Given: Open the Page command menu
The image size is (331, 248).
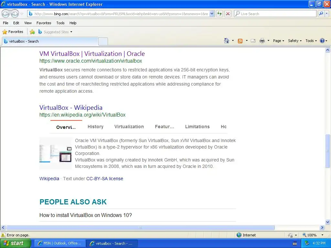Looking at the screenshot, I should [278, 41].
